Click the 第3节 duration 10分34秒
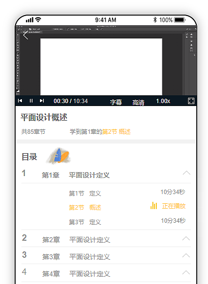This screenshot has height=284, width=208. pyautogui.click(x=173, y=221)
